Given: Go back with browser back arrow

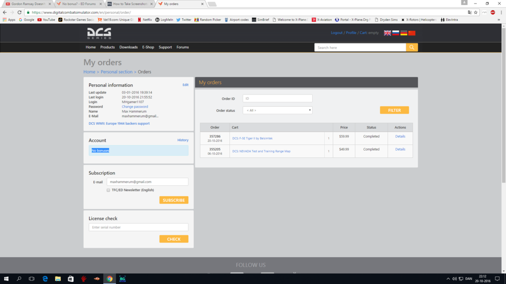Looking at the screenshot, I should 5,12.
